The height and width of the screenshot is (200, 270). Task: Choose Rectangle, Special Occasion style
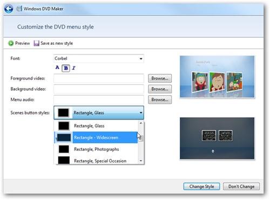coord(96,161)
